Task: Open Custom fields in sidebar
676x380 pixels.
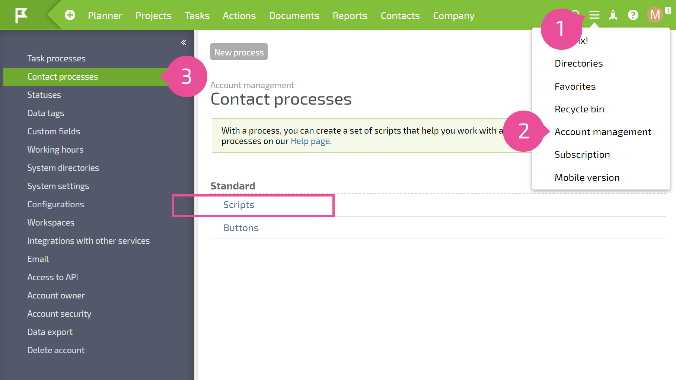Action: [x=54, y=131]
